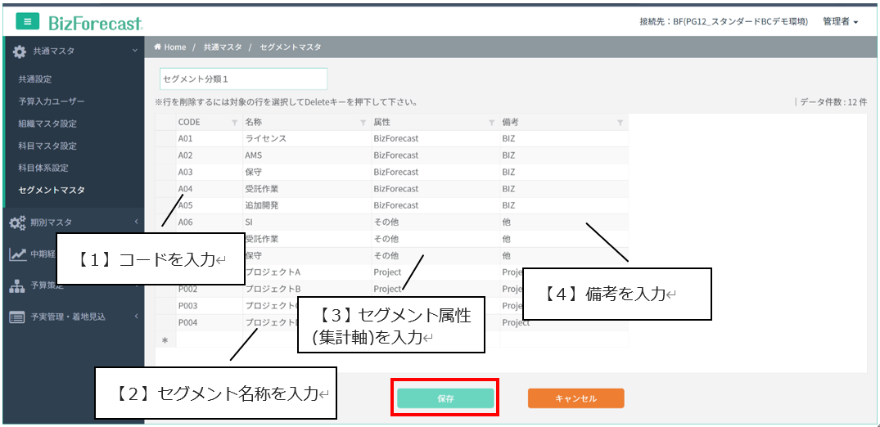
Task: Click the green hamburger menu button
Action: click(x=28, y=22)
